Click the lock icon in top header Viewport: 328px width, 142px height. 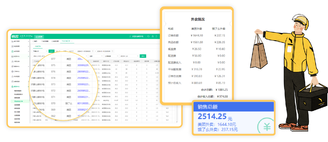pos(153,36)
